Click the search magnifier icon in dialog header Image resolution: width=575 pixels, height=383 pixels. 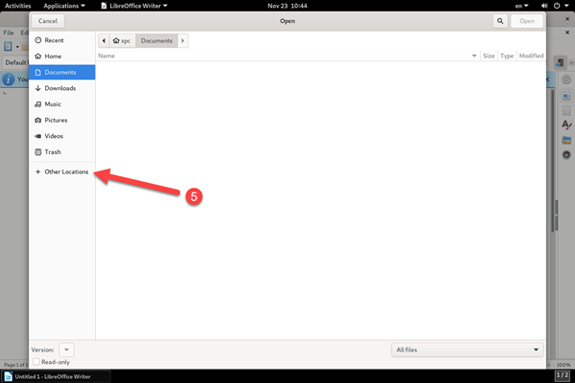click(x=500, y=21)
